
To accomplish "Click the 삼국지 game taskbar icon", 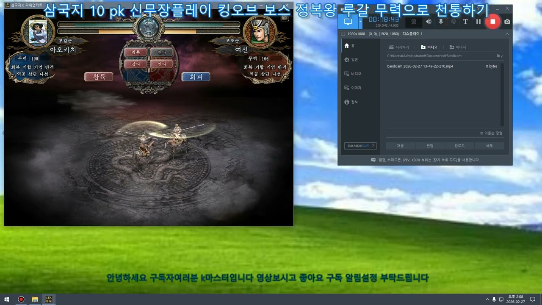I will tap(49, 299).
